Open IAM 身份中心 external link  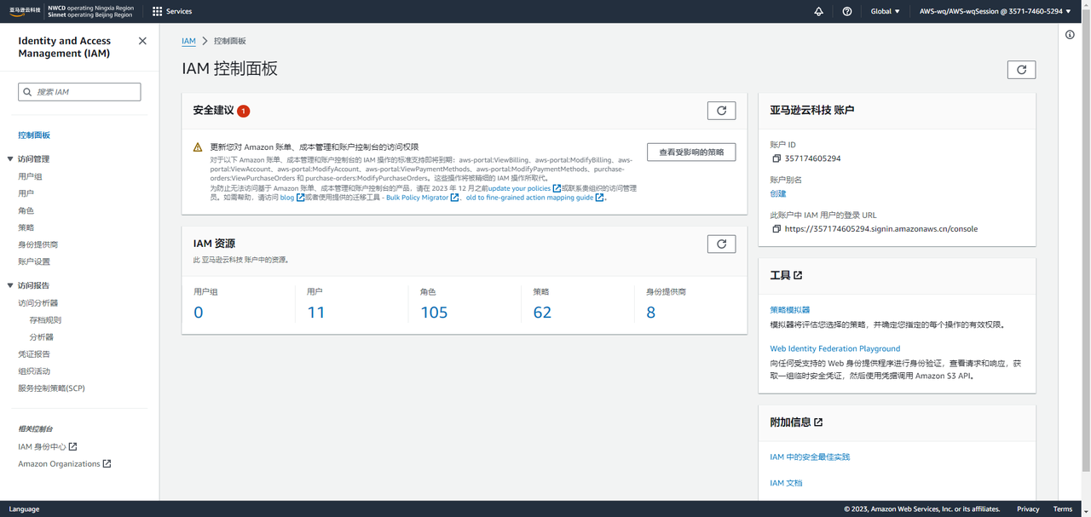coord(48,446)
